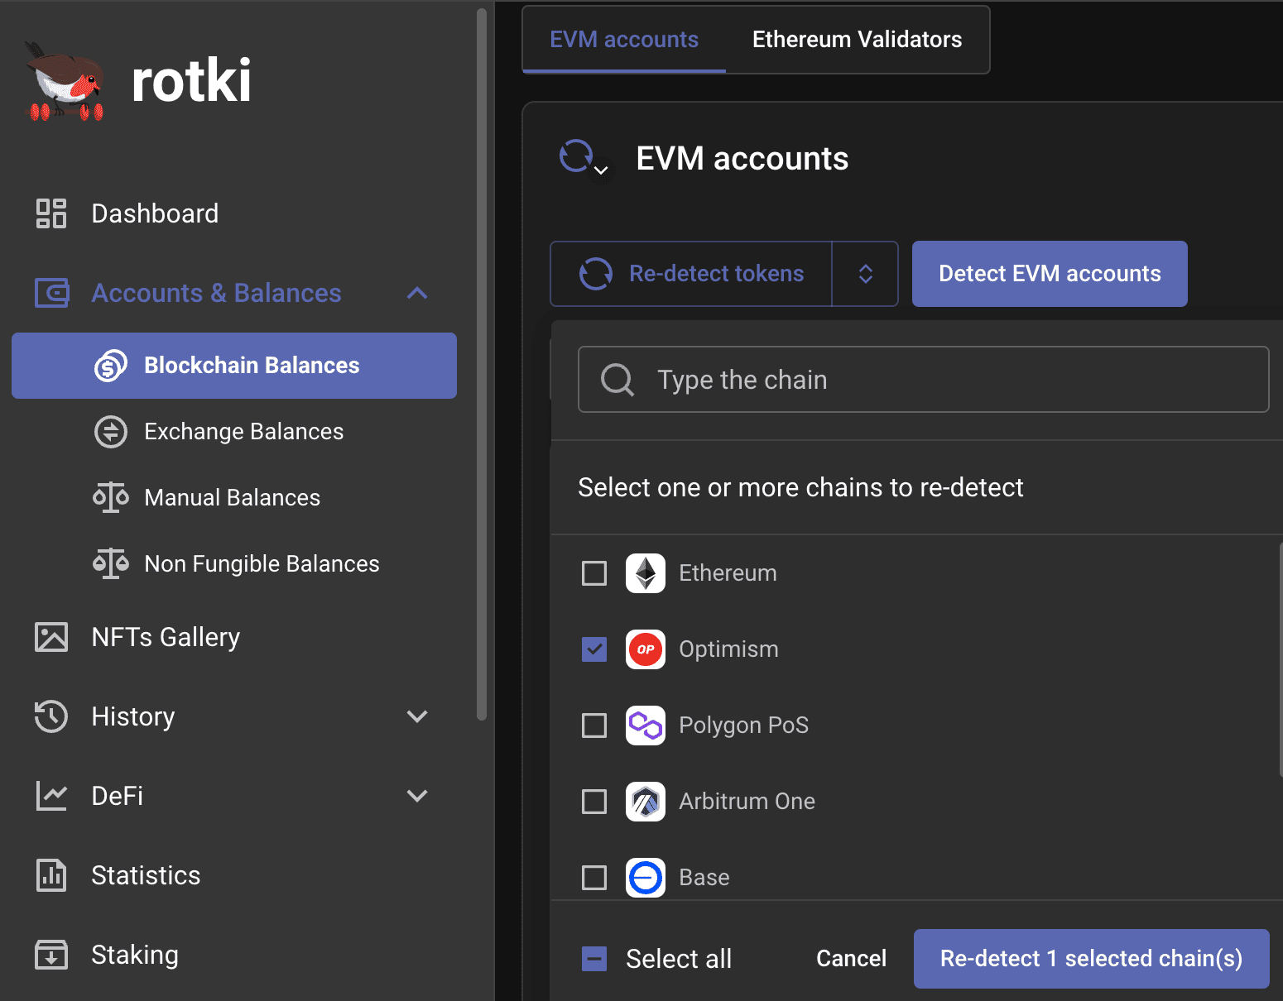Click the Ethereum label in chain list
The width and height of the screenshot is (1283, 1001).
click(728, 573)
